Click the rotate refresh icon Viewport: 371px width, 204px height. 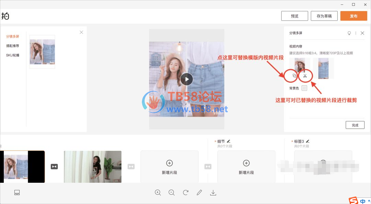pos(185,192)
